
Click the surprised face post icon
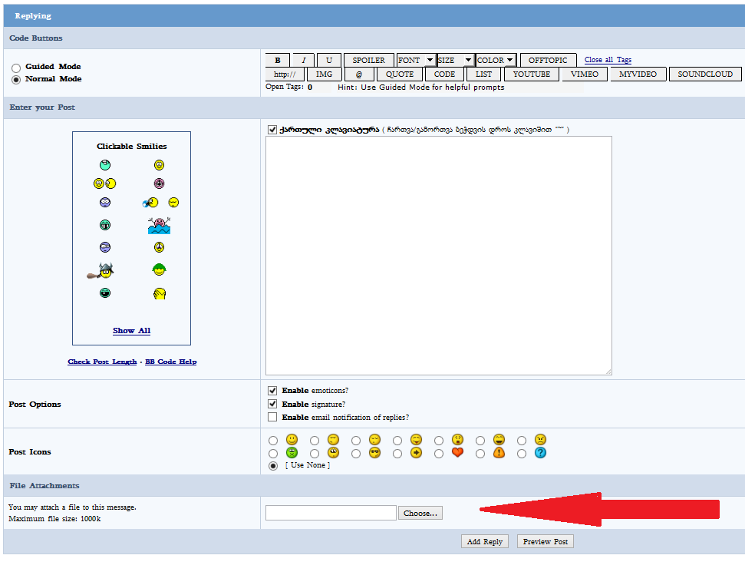[457, 440]
